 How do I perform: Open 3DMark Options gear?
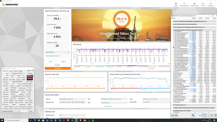(210, 4)
